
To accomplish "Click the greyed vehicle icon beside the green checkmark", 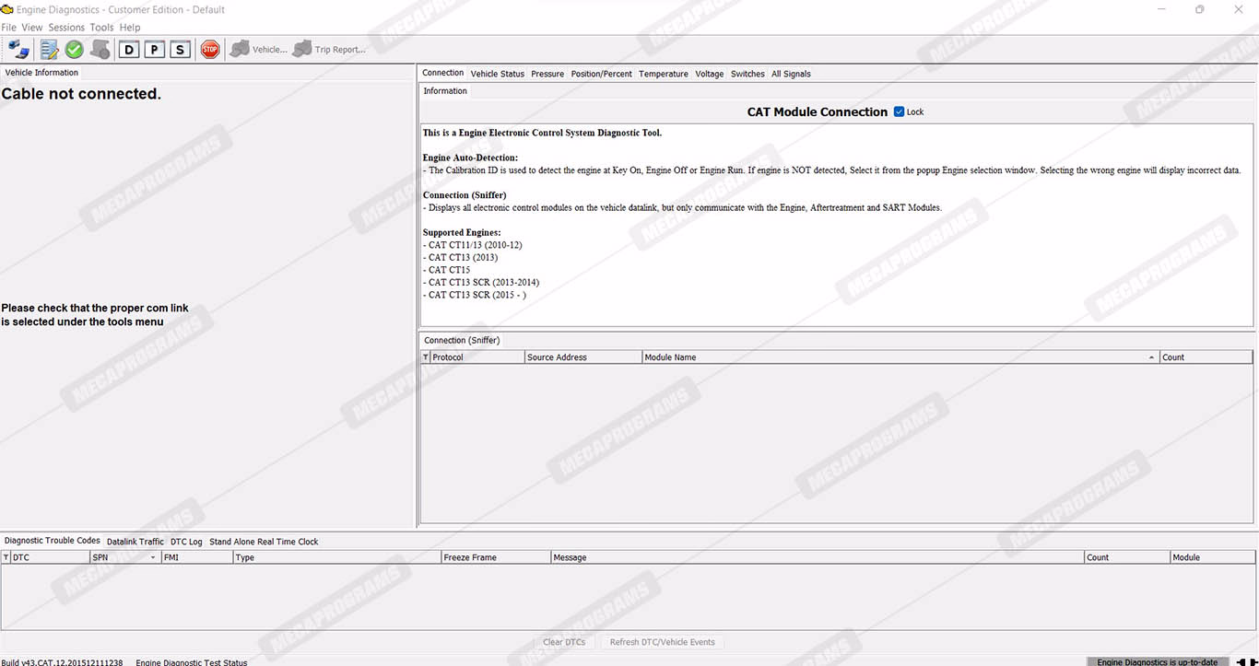I will point(100,50).
